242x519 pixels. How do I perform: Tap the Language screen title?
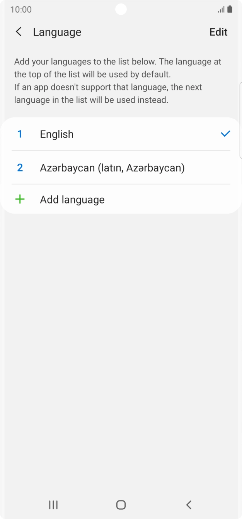coord(57,32)
